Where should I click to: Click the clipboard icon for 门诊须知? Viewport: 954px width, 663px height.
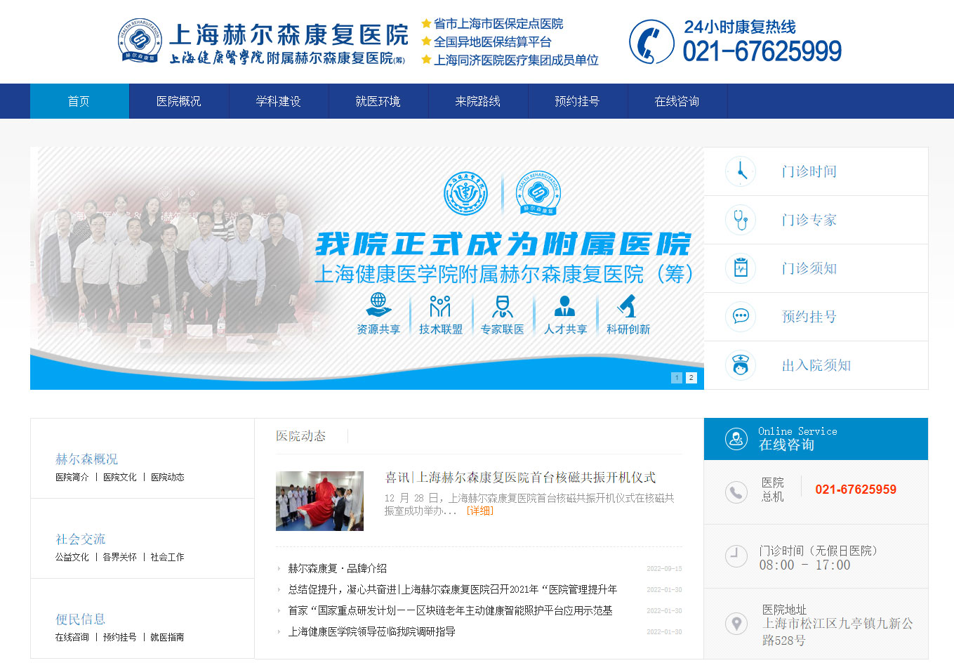coord(741,268)
